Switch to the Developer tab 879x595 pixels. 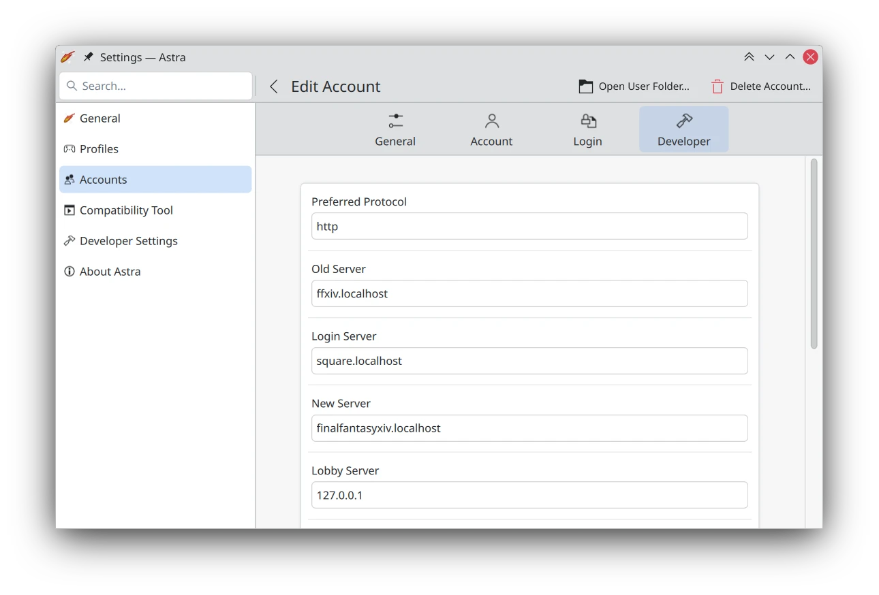(683, 129)
